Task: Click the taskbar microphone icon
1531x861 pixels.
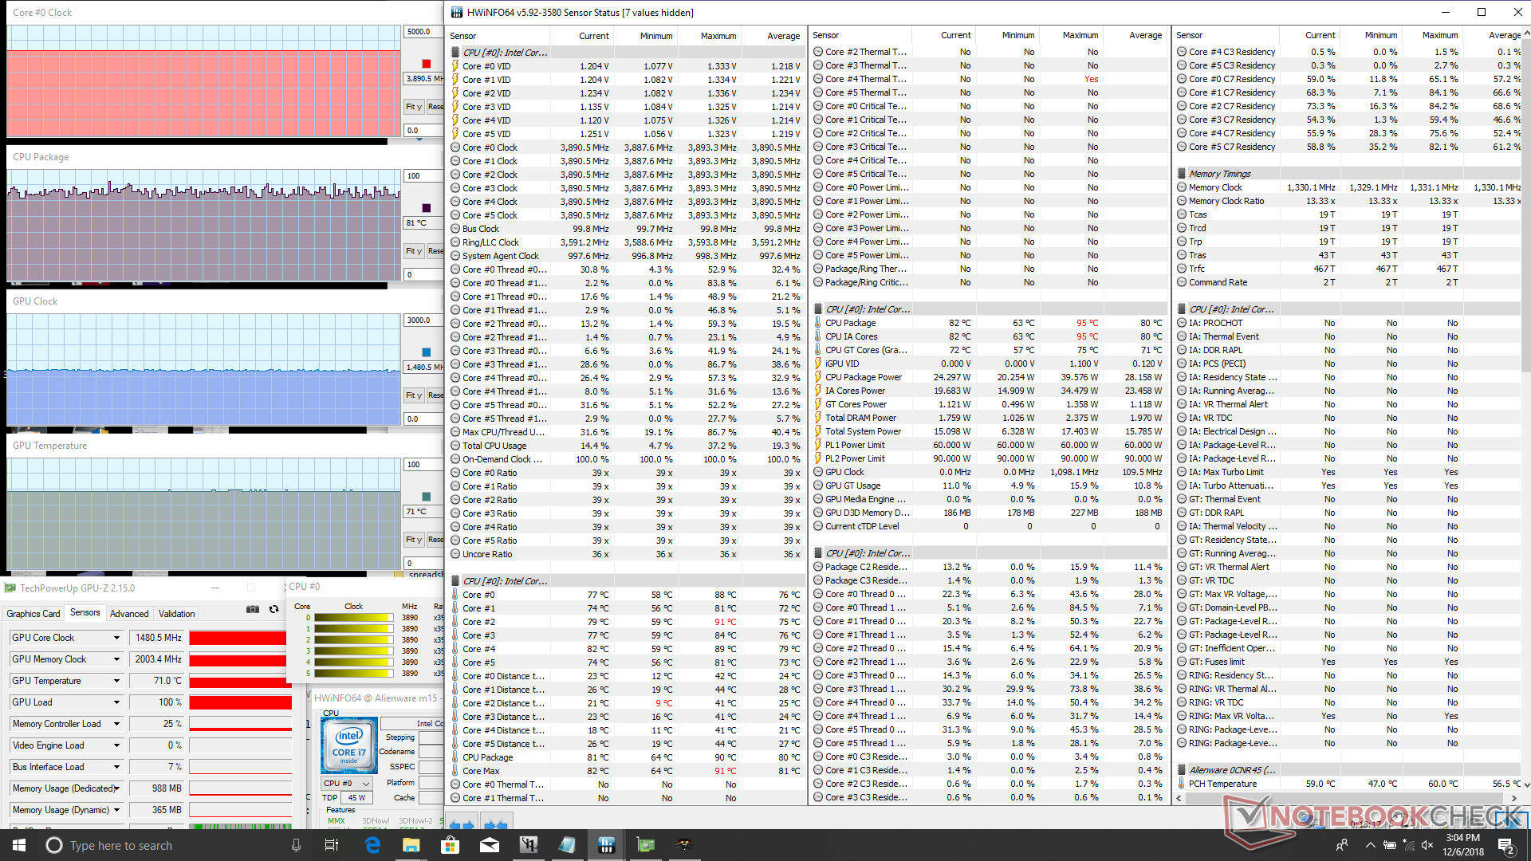Action: pos(296,845)
